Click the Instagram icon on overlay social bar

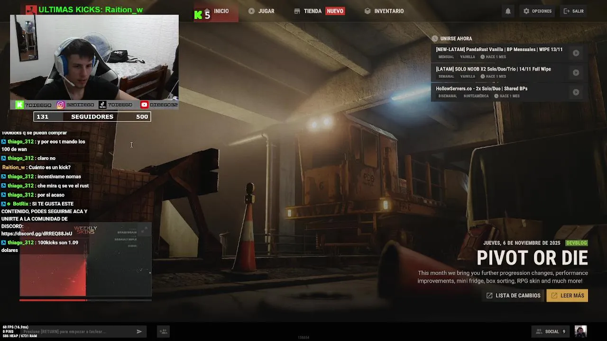(61, 105)
